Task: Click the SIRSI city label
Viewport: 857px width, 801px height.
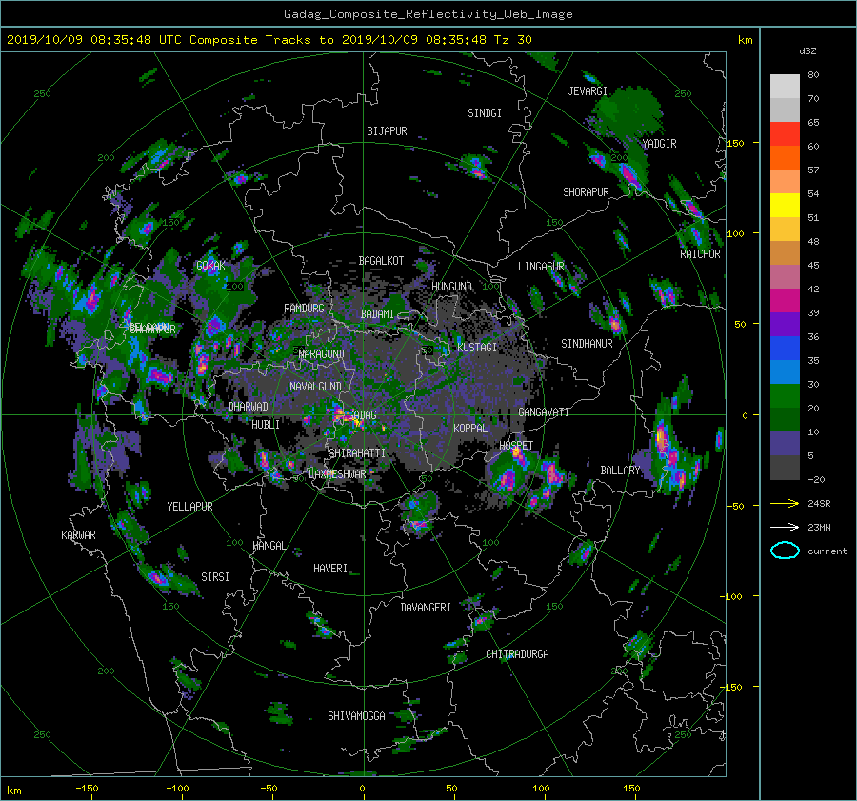Action: [215, 577]
